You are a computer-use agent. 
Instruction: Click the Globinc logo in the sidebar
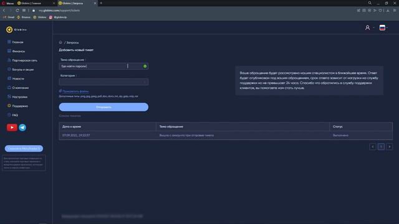[x=17, y=30]
